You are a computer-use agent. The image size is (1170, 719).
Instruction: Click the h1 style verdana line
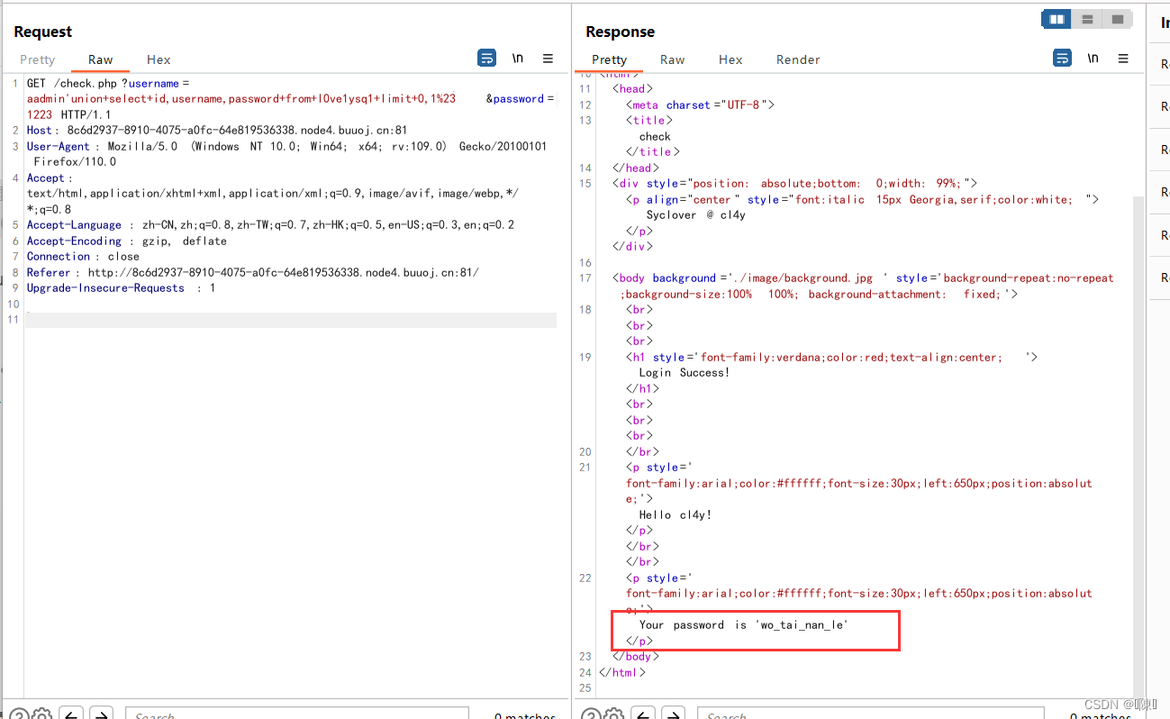[x=832, y=358]
